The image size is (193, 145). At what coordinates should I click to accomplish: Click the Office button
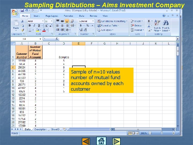click(x=15, y=12)
